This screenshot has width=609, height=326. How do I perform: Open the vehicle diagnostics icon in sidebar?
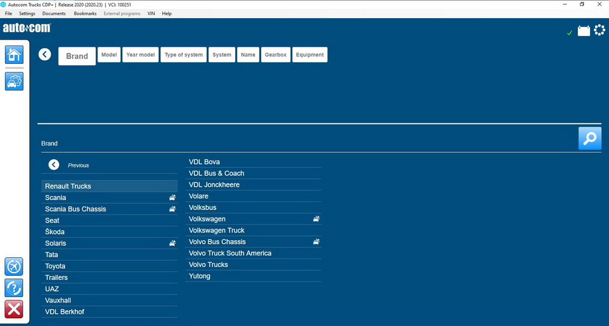pos(14,81)
